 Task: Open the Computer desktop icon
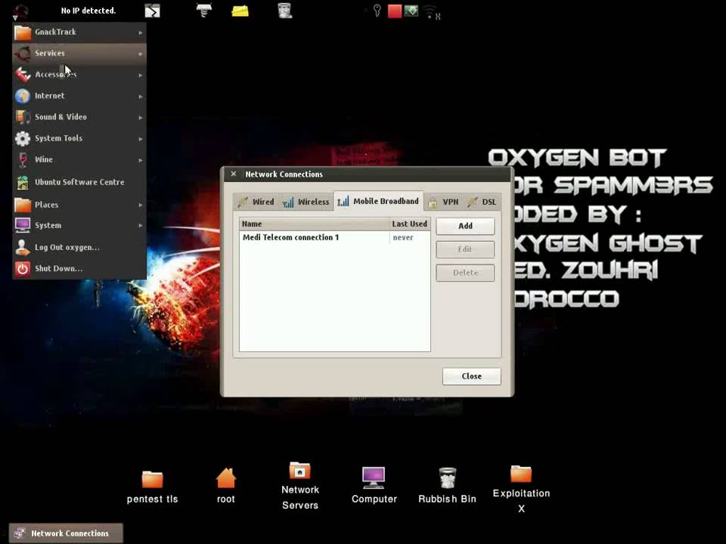374,486
